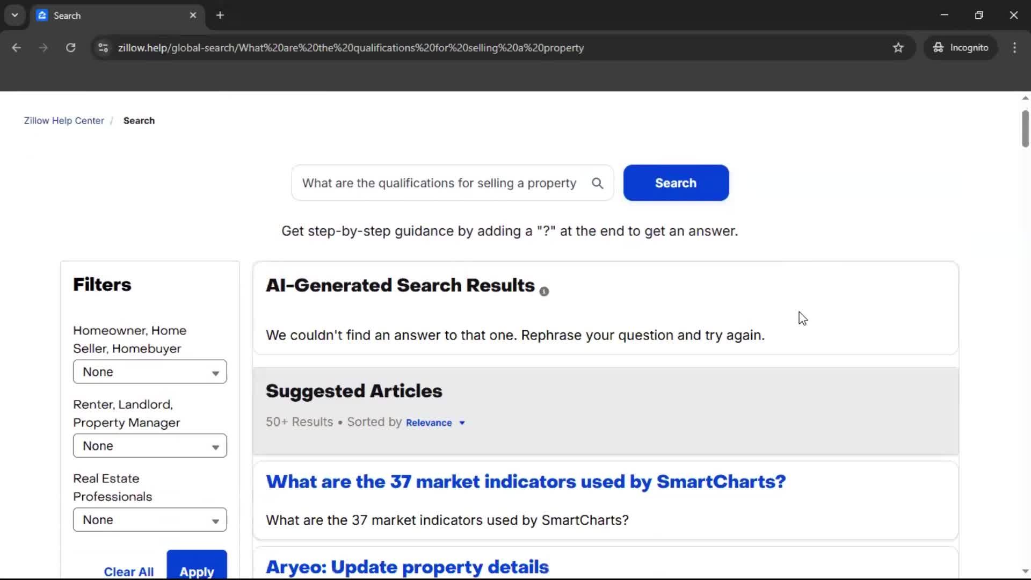Screen dimensions: 1031x580
Task: Open the Homeowner, Home Seller filter dropdown
Action: pos(149,371)
